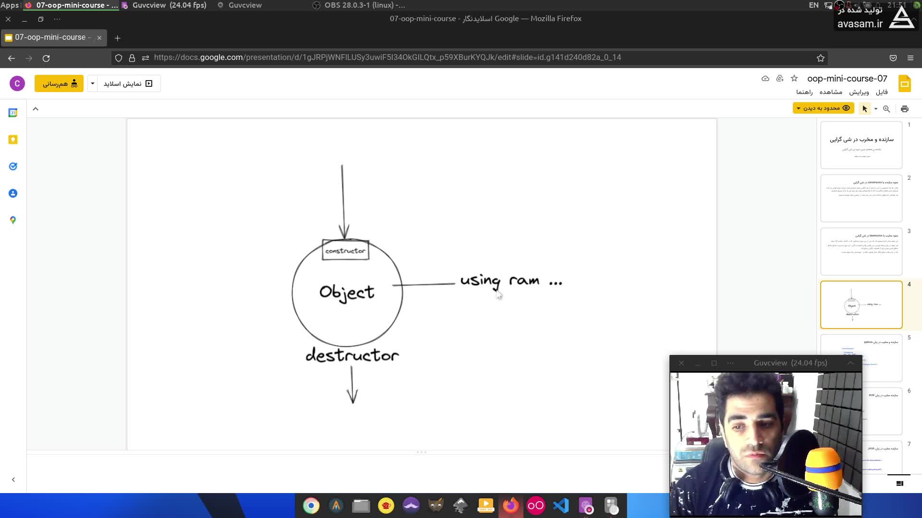Select slide 3 thumbnail in filmstrip

point(861,251)
